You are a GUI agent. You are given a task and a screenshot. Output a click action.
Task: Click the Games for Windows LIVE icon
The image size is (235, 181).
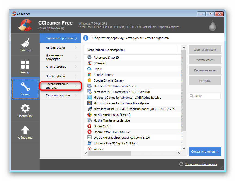coord(89,98)
